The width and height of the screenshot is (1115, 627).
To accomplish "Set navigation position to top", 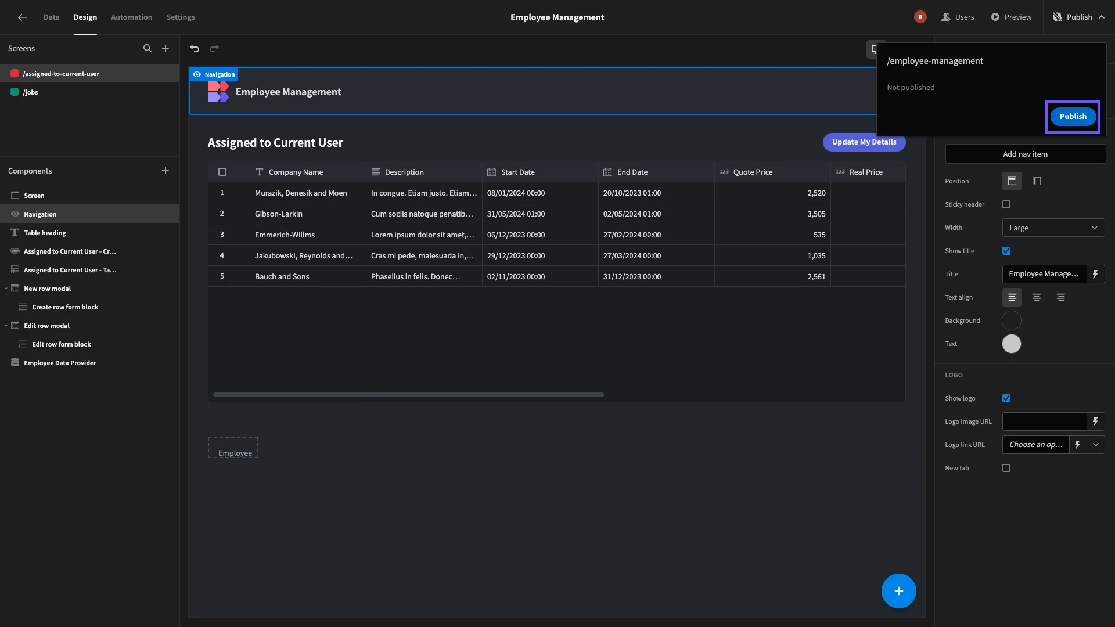I will coord(1012,181).
